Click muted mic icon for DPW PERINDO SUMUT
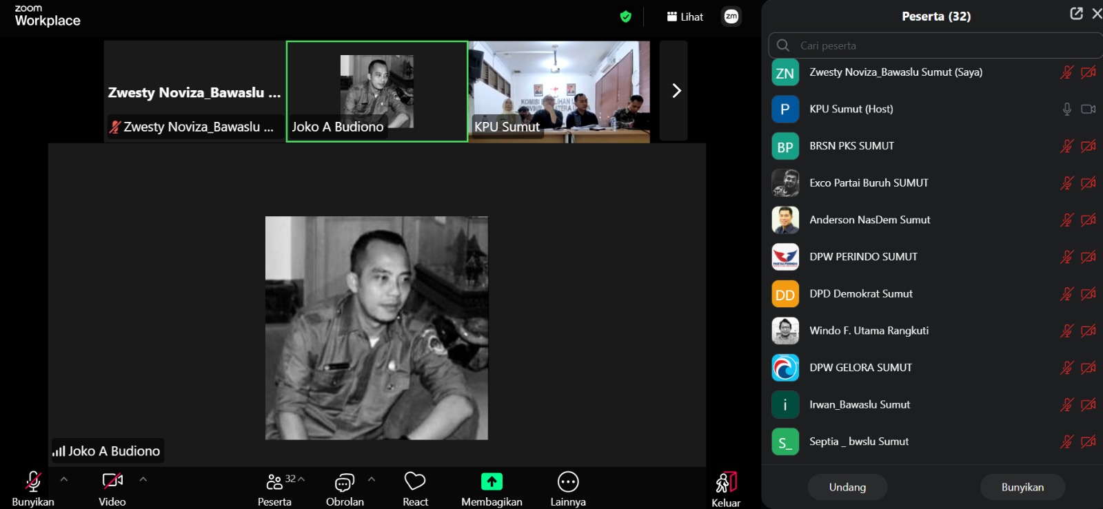The image size is (1103, 509). [x=1066, y=257]
